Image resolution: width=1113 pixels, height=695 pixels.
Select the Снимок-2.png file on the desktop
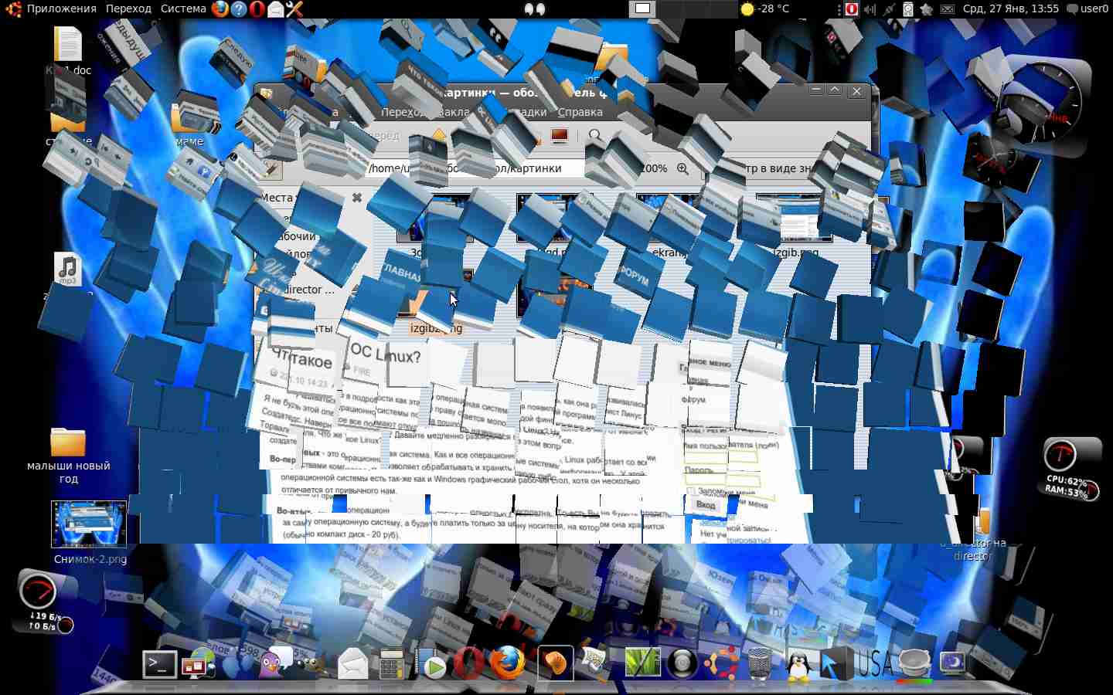(x=89, y=533)
